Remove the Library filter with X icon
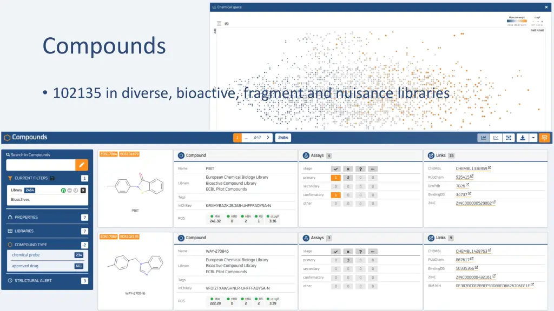This screenshot has height=311, width=554. coord(83,190)
